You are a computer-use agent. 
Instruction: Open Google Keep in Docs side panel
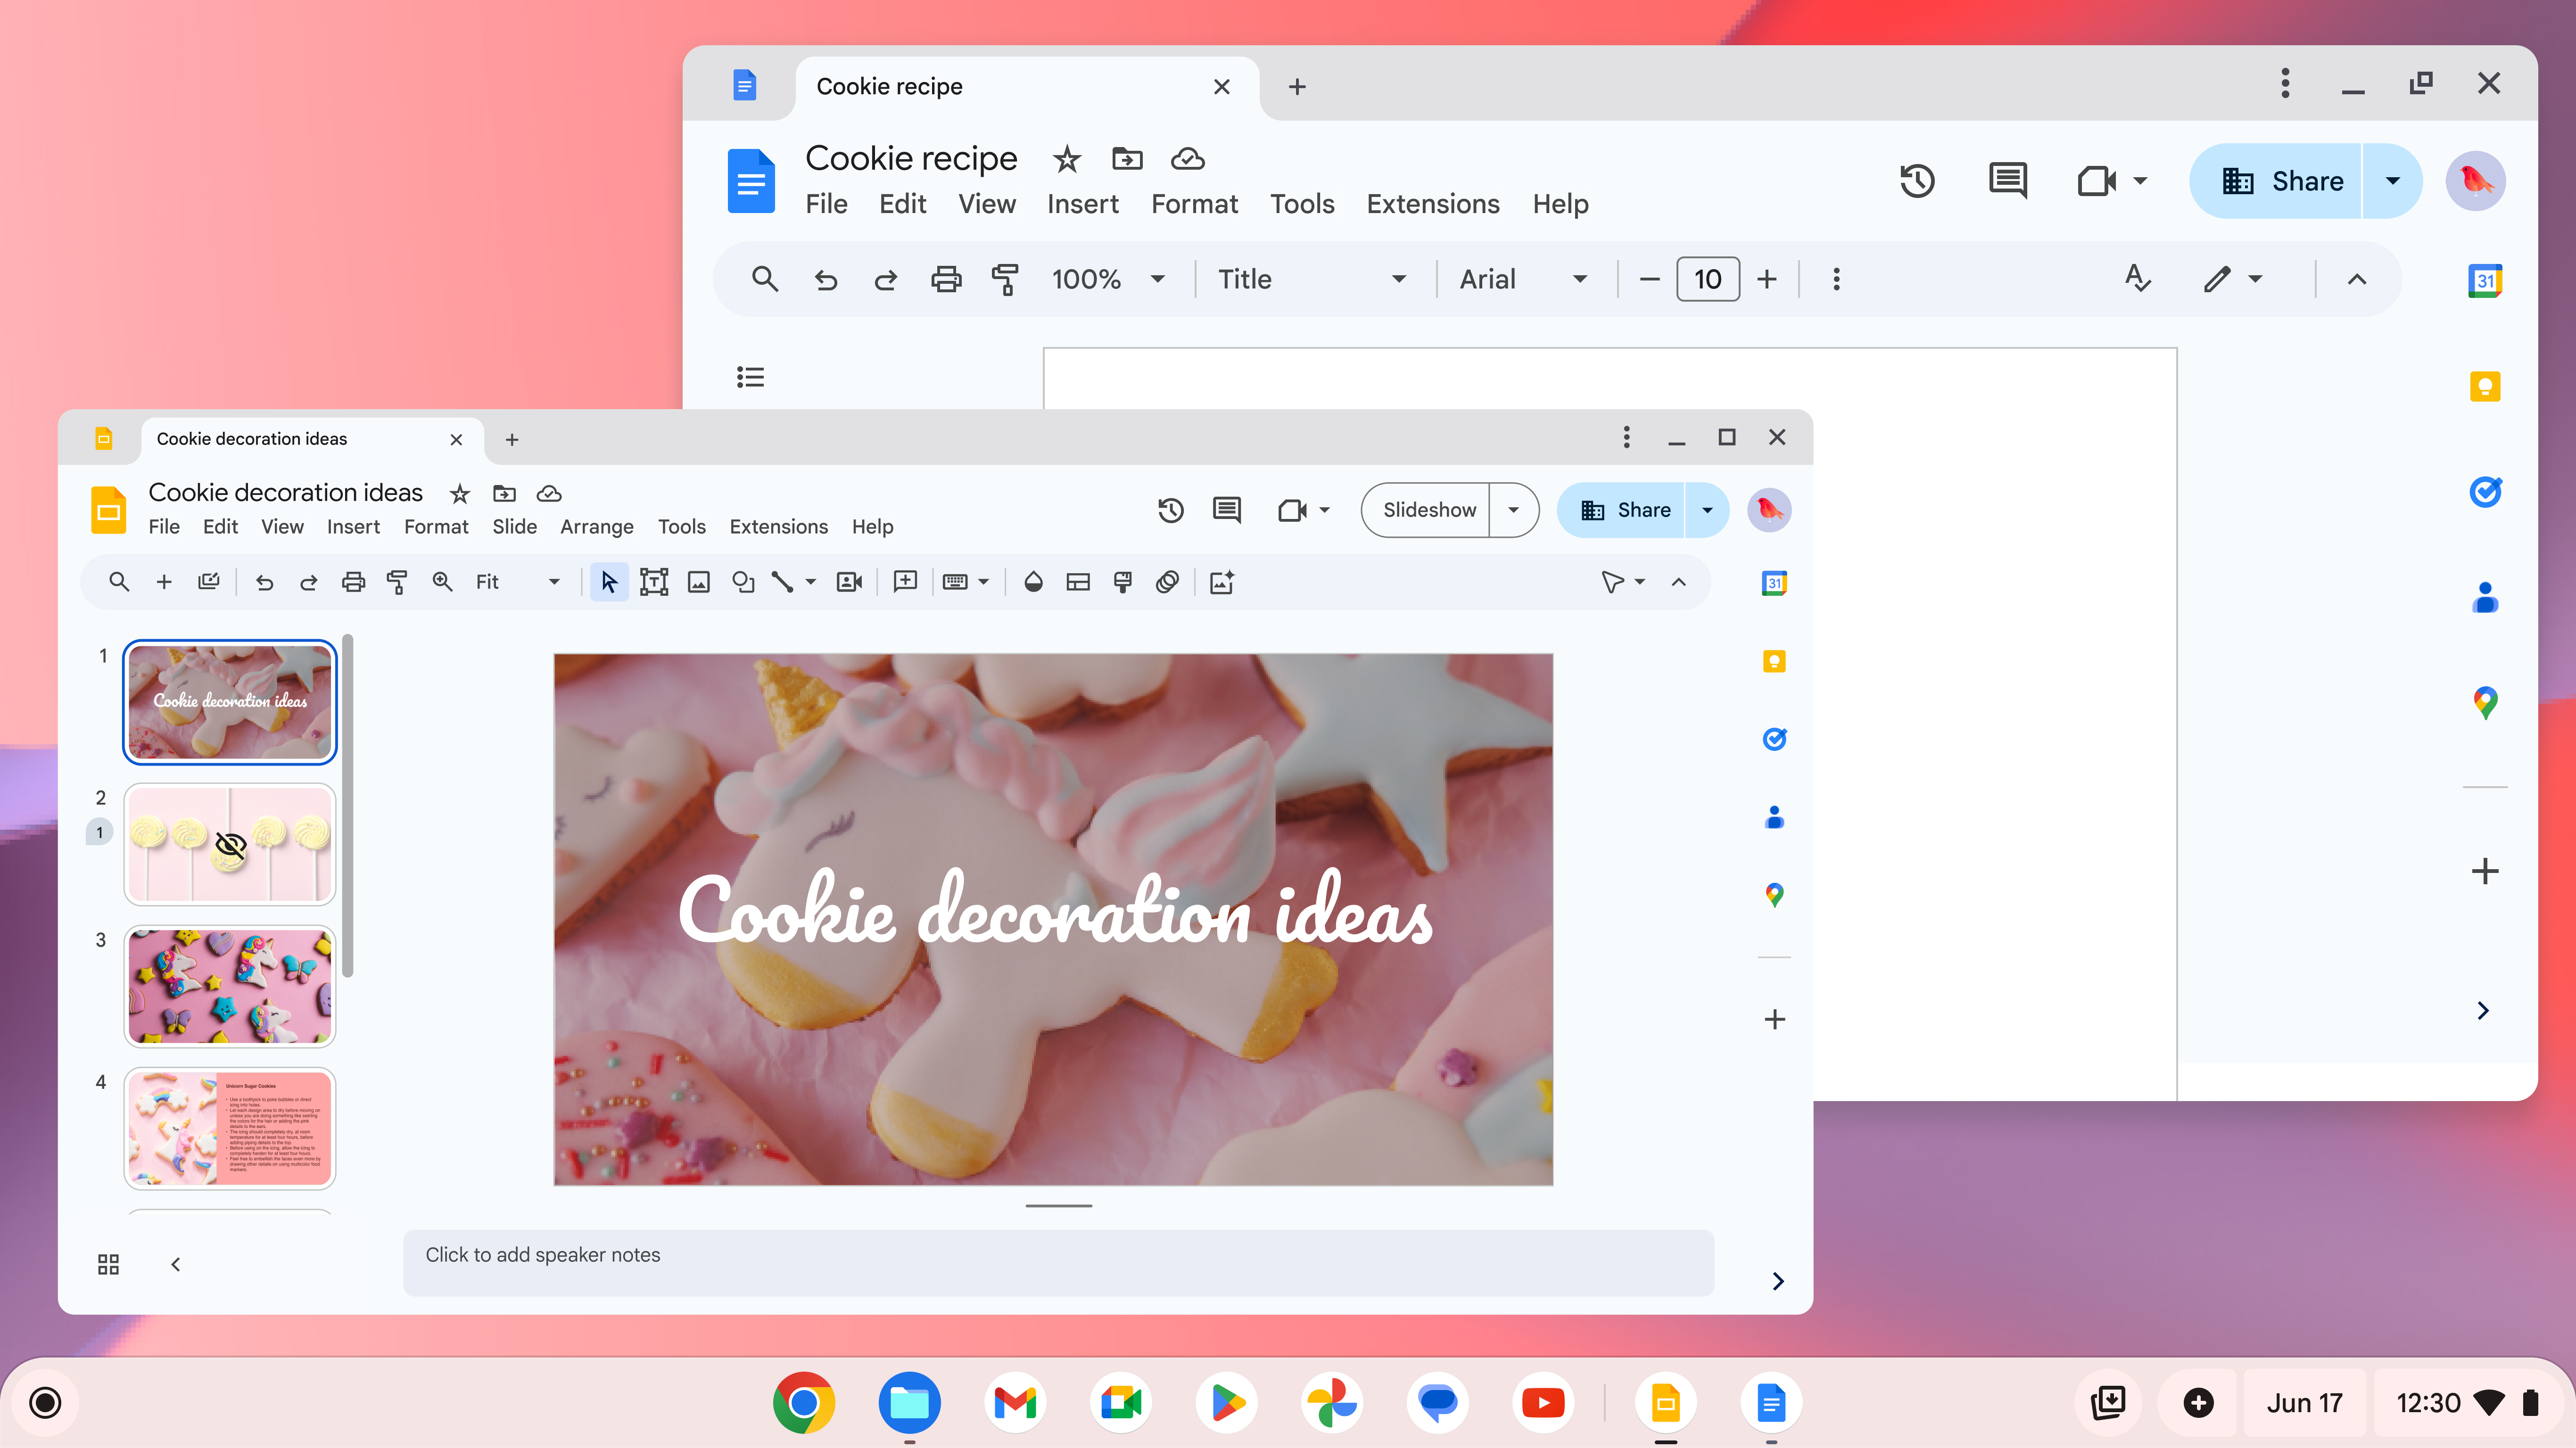(x=2484, y=386)
